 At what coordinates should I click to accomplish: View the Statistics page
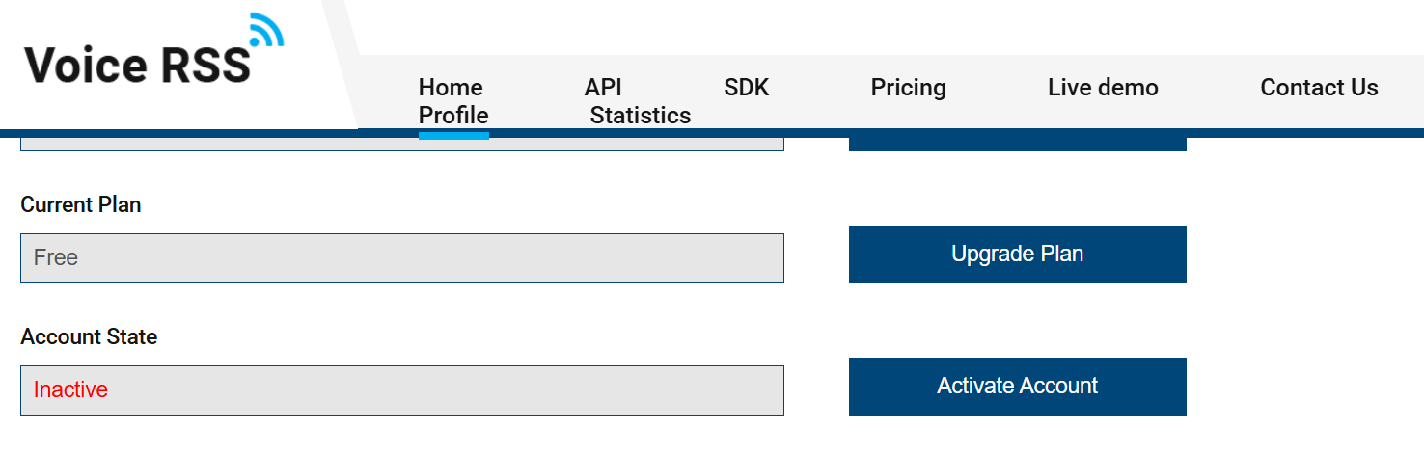pyautogui.click(x=641, y=116)
